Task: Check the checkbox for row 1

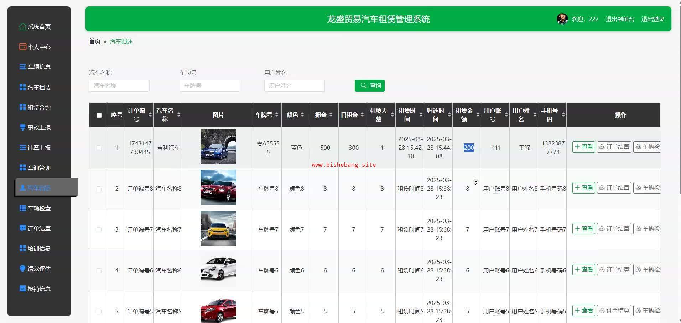Action: [99, 148]
